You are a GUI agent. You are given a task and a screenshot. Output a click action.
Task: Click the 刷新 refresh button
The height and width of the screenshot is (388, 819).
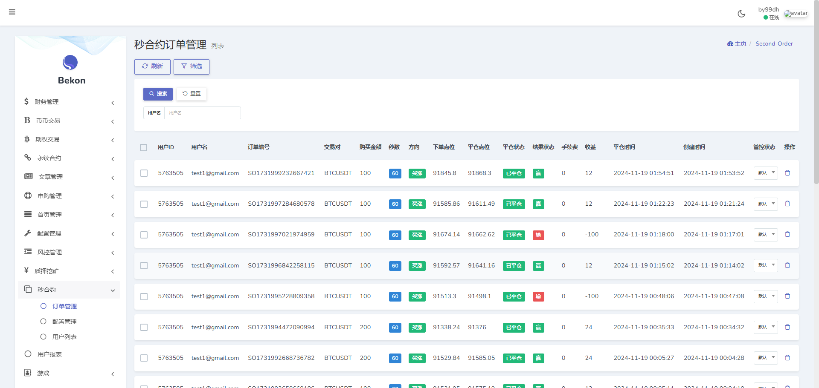pyautogui.click(x=152, y=66)
